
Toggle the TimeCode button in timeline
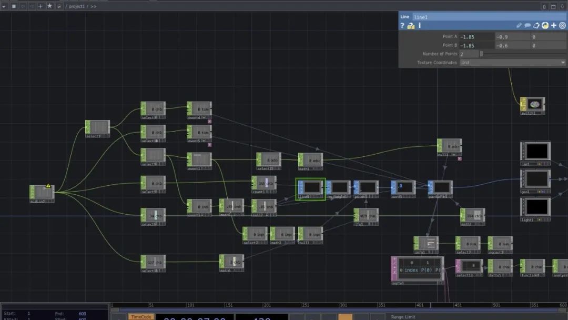[x=140, y=317]
